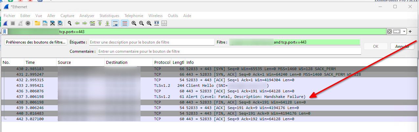Open the Analyser menu

[x=87, y=16]
